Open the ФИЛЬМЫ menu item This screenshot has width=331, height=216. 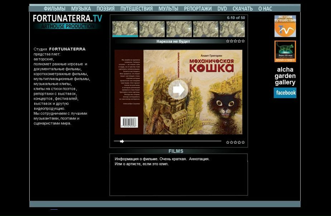pyautogui.click(x=54, y=9)
